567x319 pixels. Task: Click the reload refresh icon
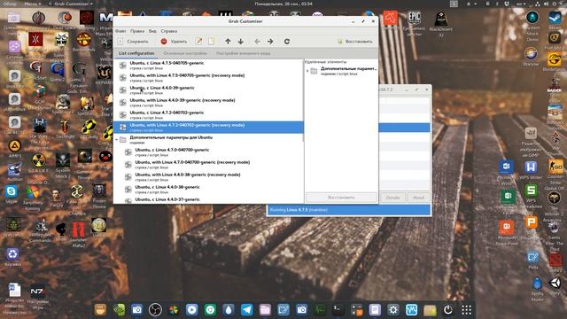(287, 42)
